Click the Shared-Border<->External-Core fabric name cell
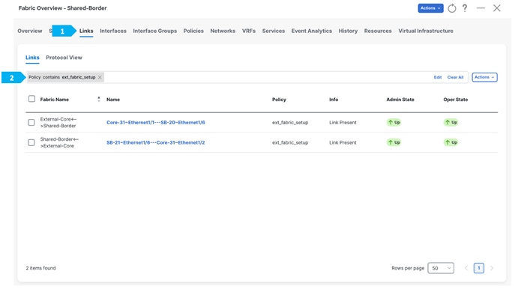 59,142
